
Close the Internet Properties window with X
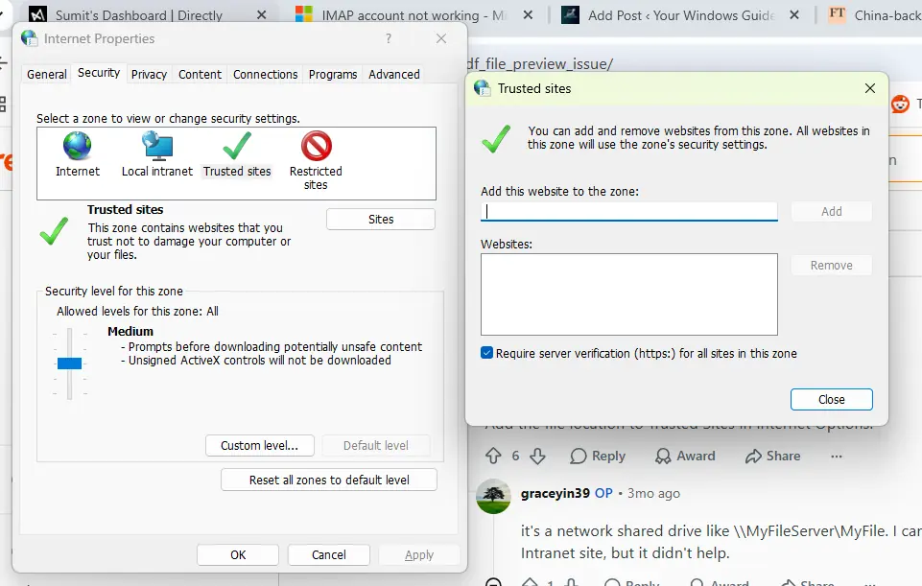pos(441,38)
